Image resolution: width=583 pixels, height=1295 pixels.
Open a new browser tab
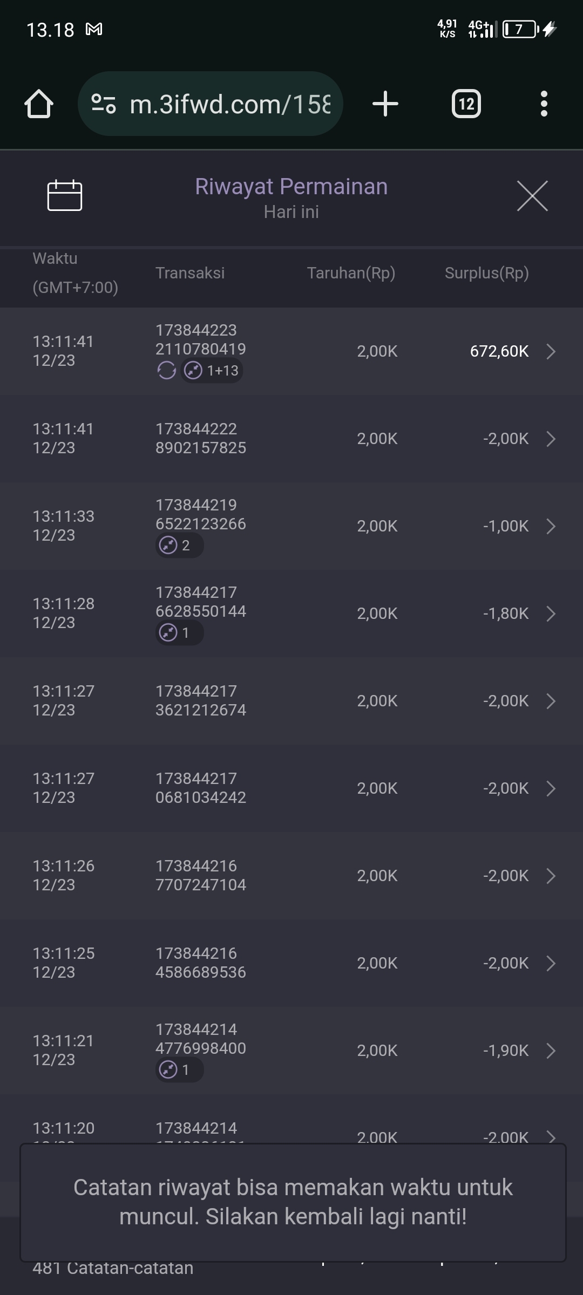click(385, 104)
